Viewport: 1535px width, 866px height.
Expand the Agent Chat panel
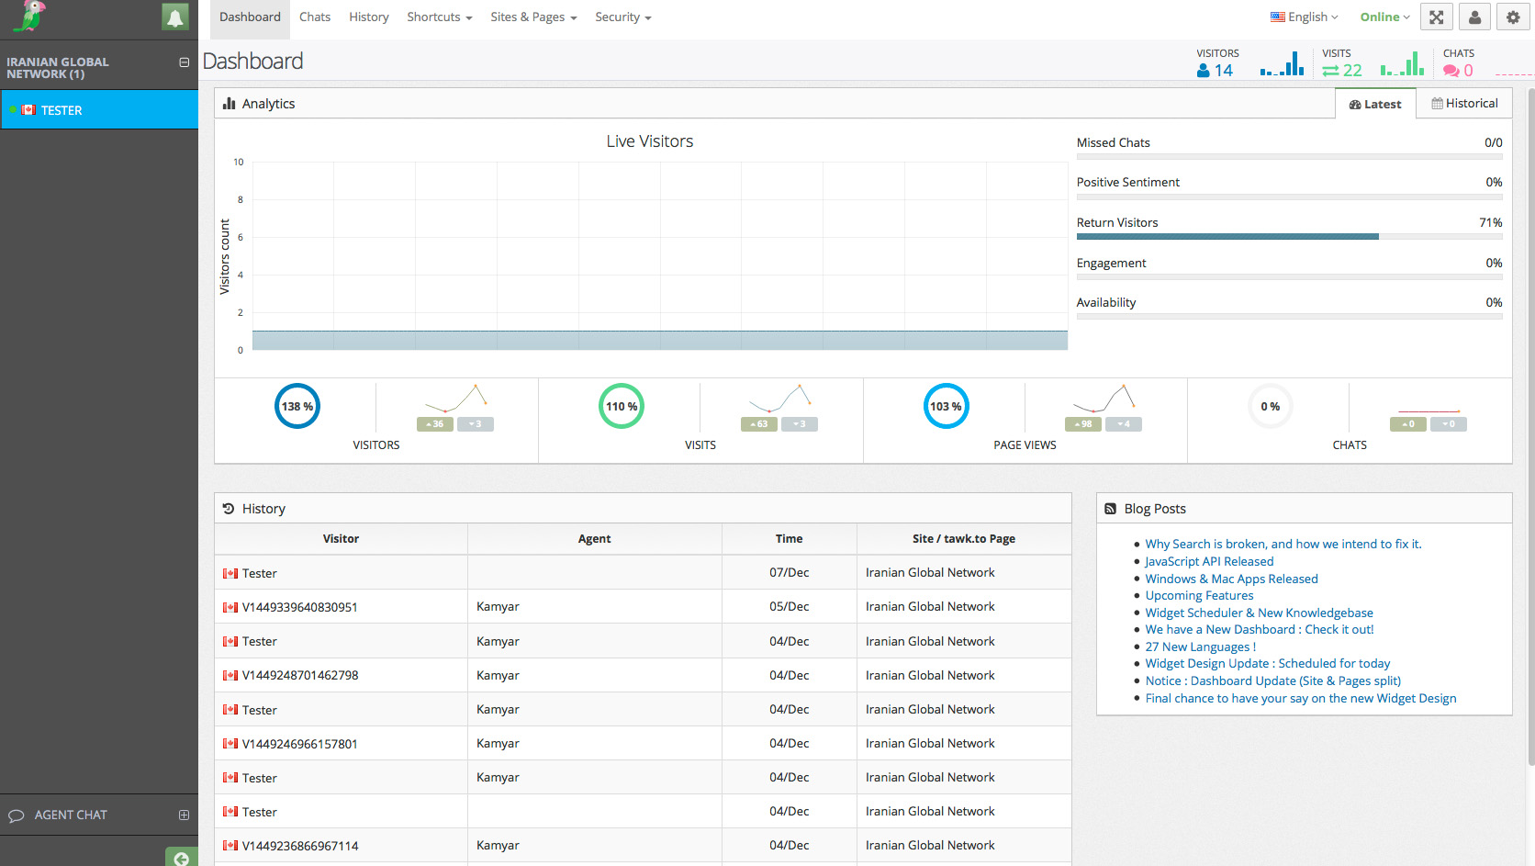[x=184, y=815]
